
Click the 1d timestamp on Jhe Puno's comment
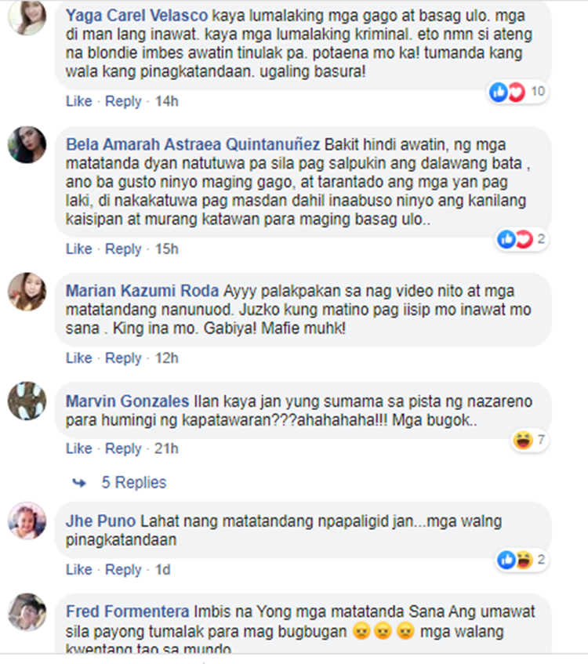[162, 570]
